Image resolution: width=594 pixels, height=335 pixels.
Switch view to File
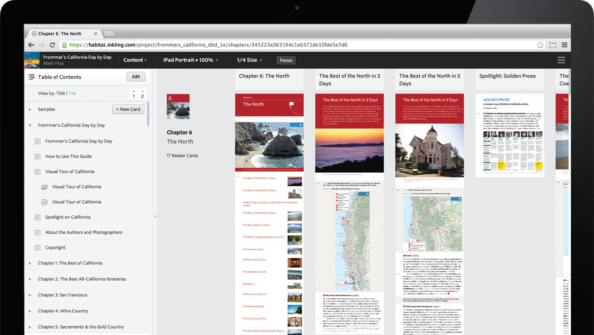pyautogui.click(x=72, y=93)
